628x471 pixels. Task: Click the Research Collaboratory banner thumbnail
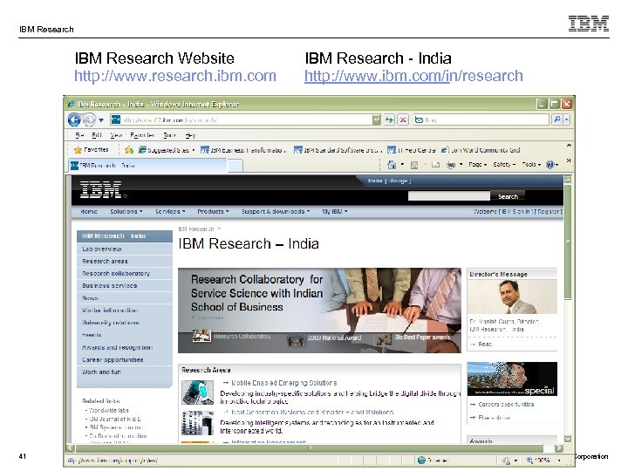pos(201,336)
